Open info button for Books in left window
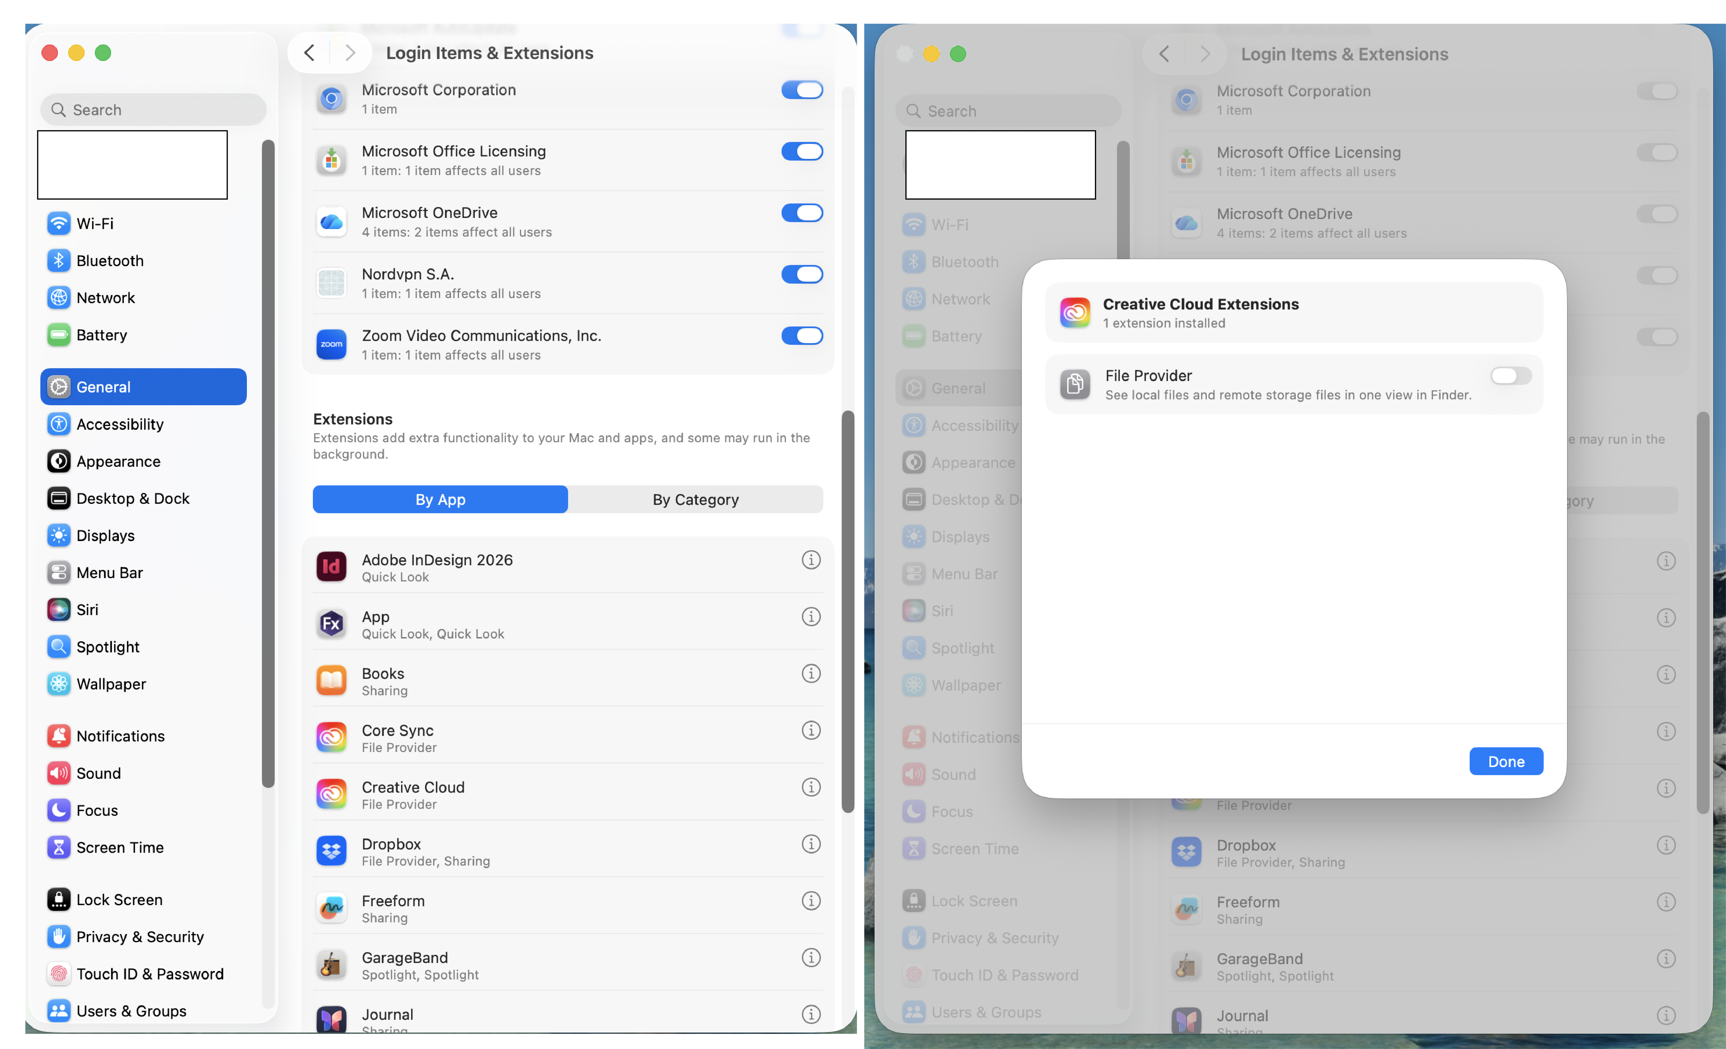Image resolution: width=1726 pixels, height=1049 pixels. pos(811,674)
